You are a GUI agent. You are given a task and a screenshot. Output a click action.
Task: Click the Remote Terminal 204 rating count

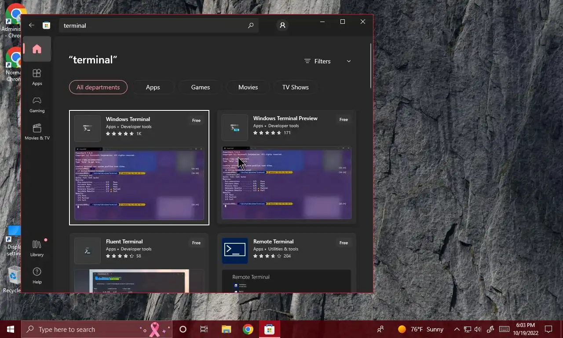coord(287,256)
